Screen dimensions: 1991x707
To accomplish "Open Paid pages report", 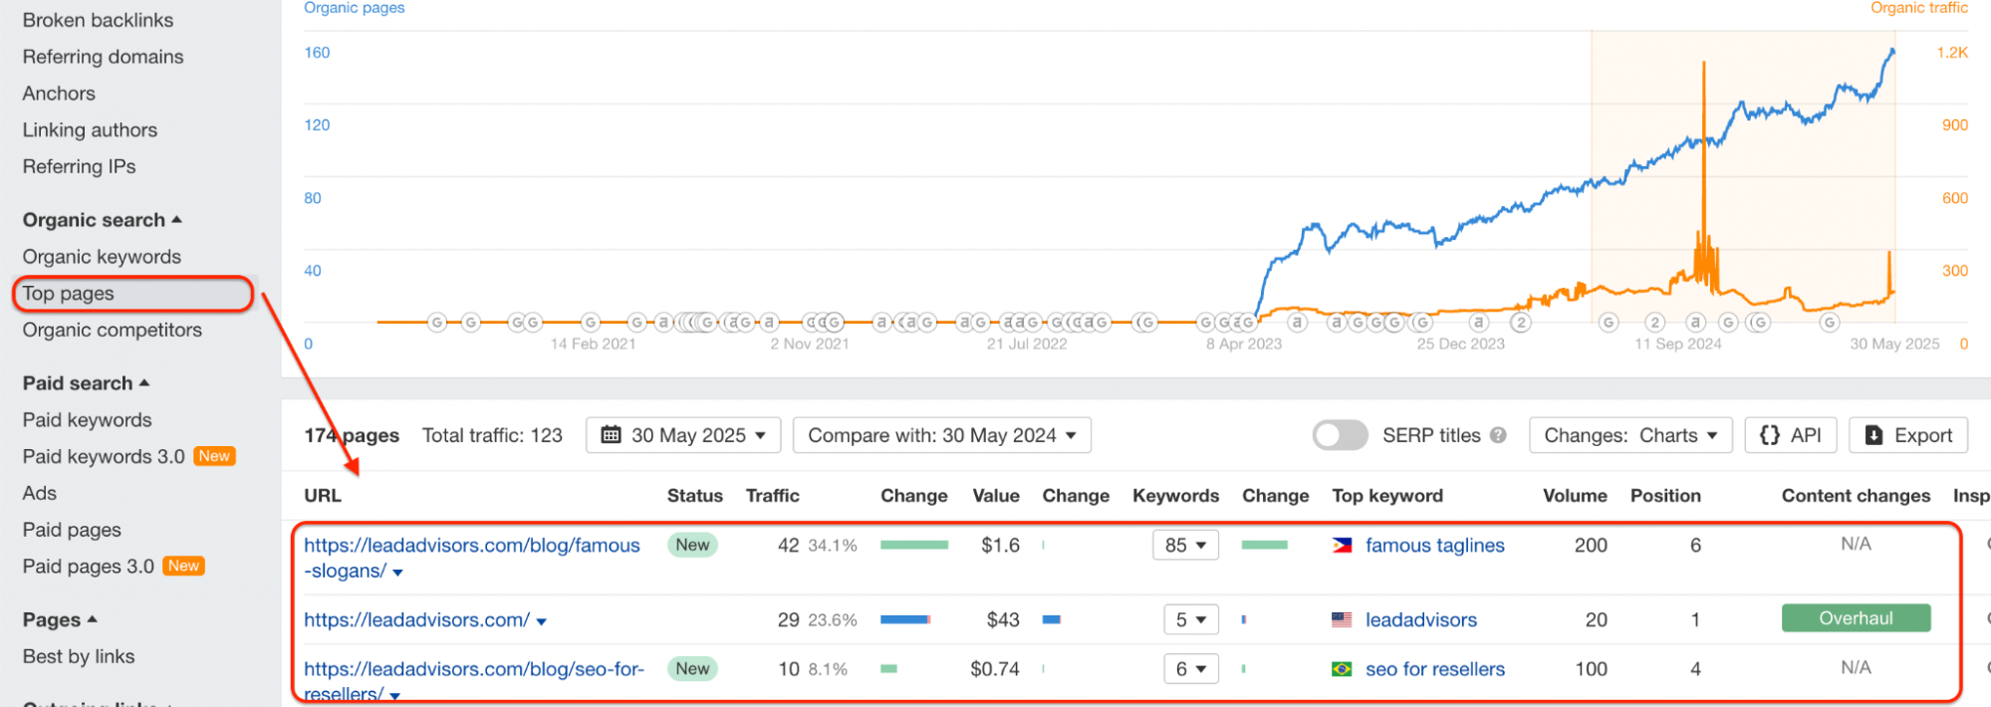I will tap(72, 530).
